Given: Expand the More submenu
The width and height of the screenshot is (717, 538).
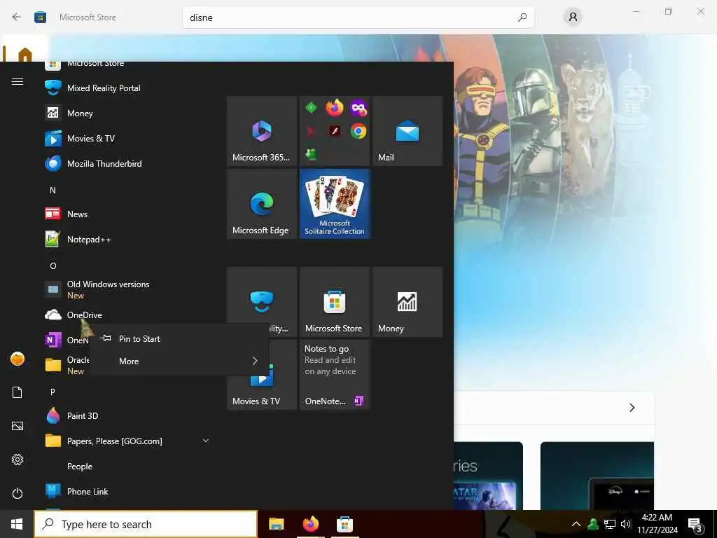Looking at the screenshot, I should click(179, 361).
